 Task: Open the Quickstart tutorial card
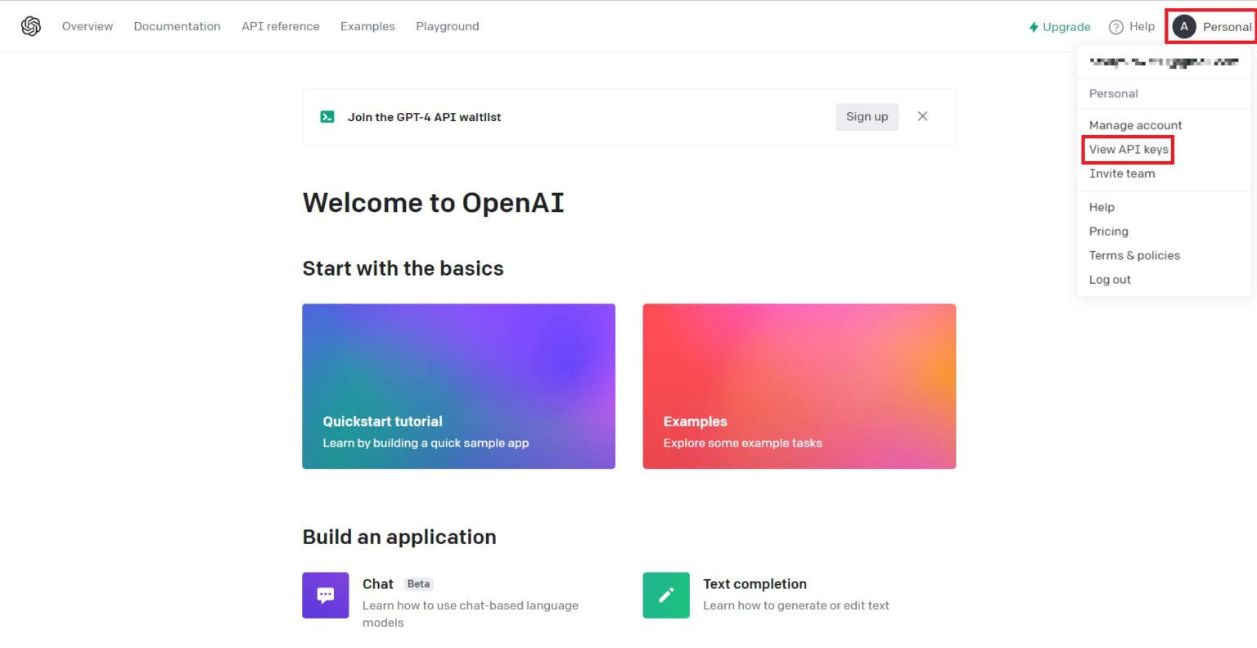[458, 385]
